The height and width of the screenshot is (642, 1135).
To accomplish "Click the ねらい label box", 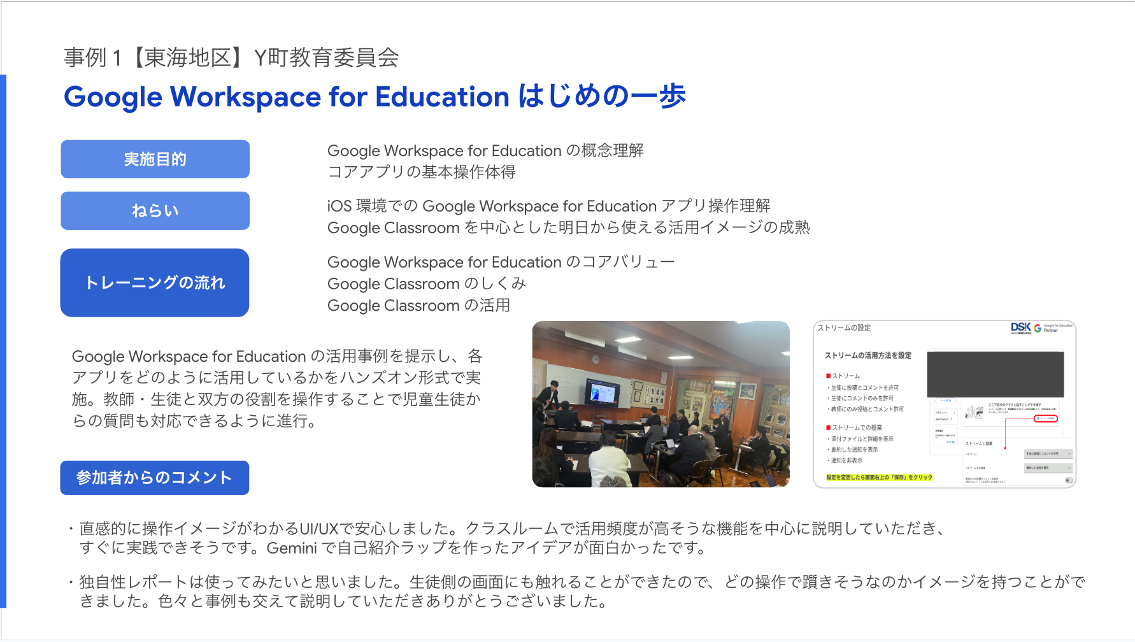I will click(155, 211).
